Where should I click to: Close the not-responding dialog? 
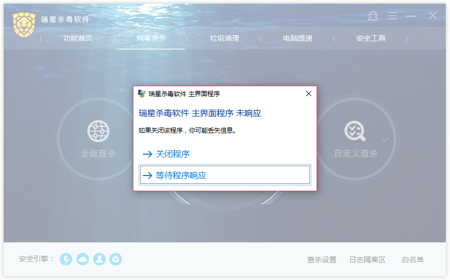coord(309,94)
